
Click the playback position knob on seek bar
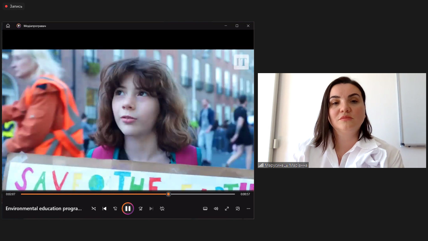pyautogui.click(x=169, y=194)
